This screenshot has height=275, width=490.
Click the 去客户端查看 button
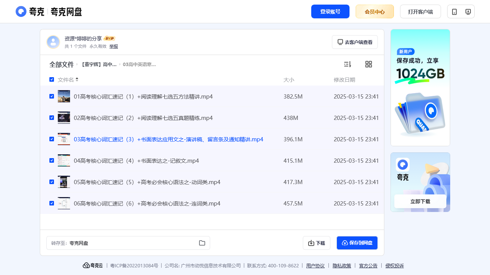click(x=355, y=42)
